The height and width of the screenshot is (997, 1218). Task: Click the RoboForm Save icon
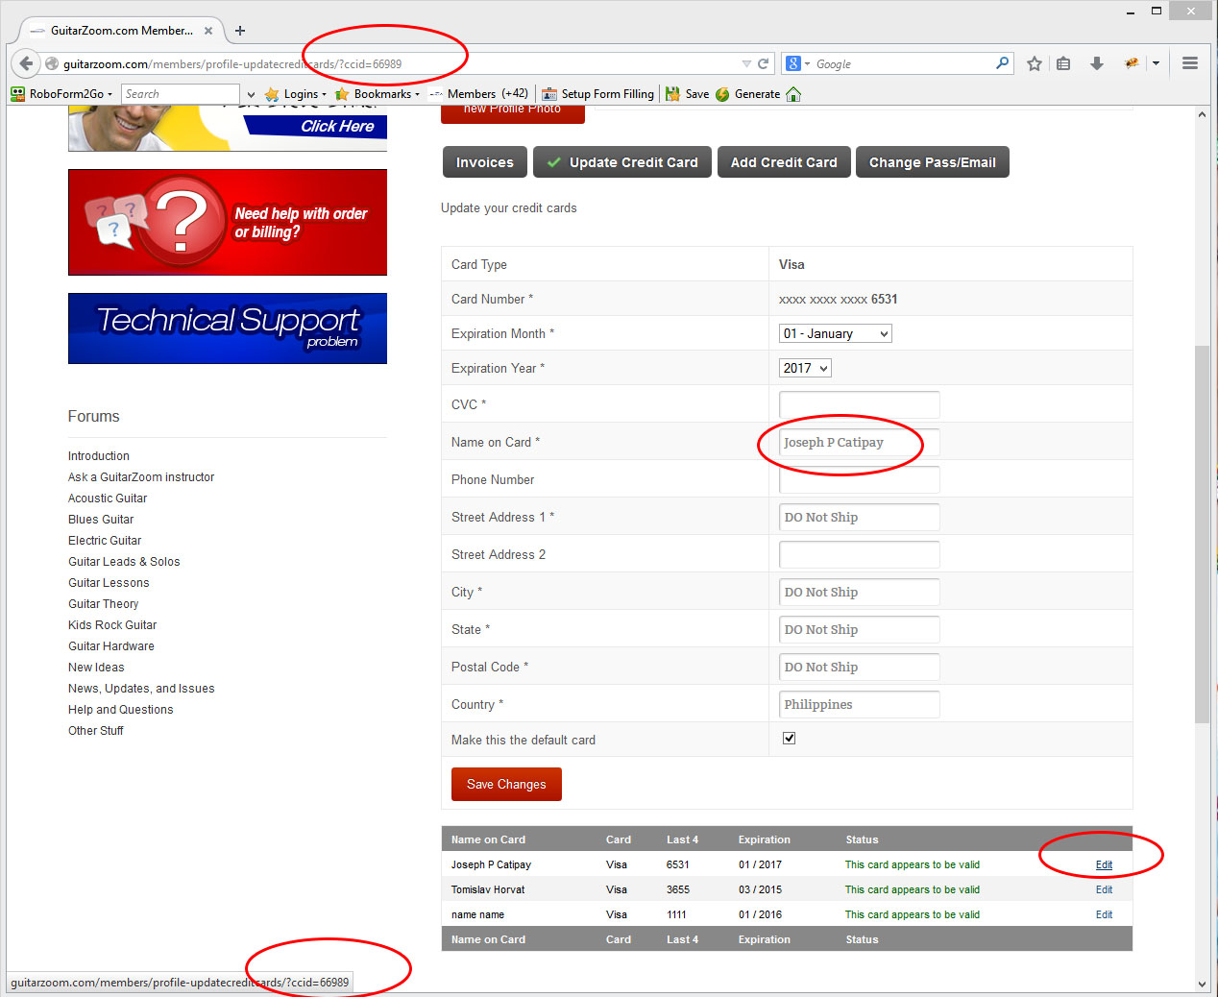pos(672,94)
